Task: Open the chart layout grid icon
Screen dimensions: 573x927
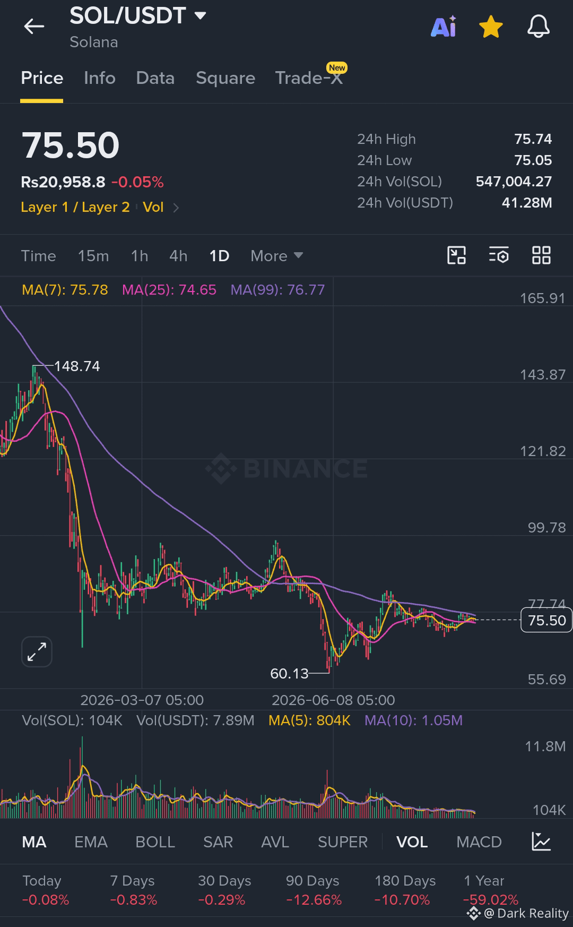Action: point(541,255)
